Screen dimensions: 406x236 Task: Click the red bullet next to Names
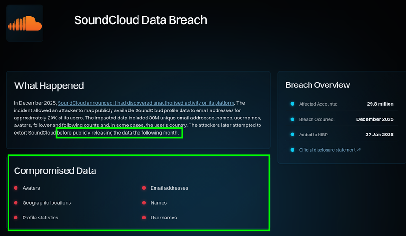pyautogui.click(x=144, y=202)
